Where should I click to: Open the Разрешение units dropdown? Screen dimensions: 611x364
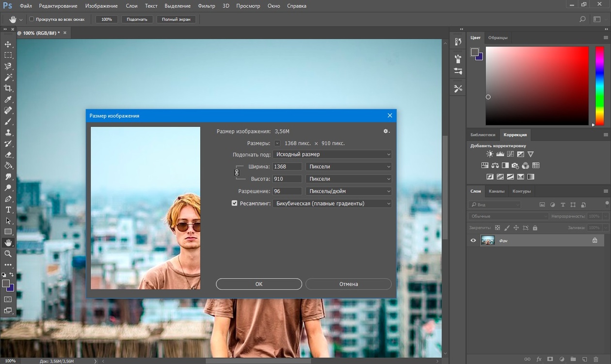pyautogui.click(x=348, y=191)
